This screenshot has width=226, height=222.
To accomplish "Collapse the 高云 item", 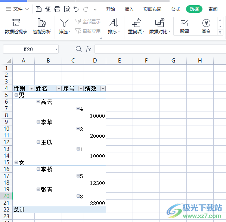I will 38,102.
